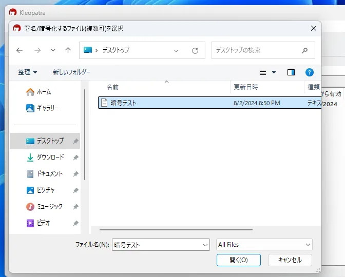Open ビデオ in navigation pane

coord(39,223)
